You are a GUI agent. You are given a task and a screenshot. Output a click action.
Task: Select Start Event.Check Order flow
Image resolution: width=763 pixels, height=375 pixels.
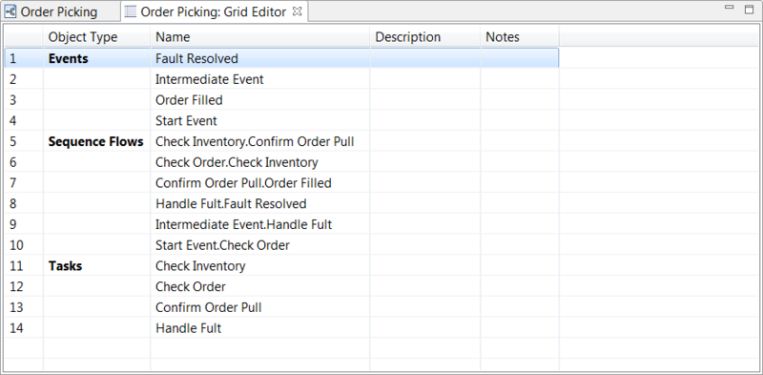tap(259, 245)
